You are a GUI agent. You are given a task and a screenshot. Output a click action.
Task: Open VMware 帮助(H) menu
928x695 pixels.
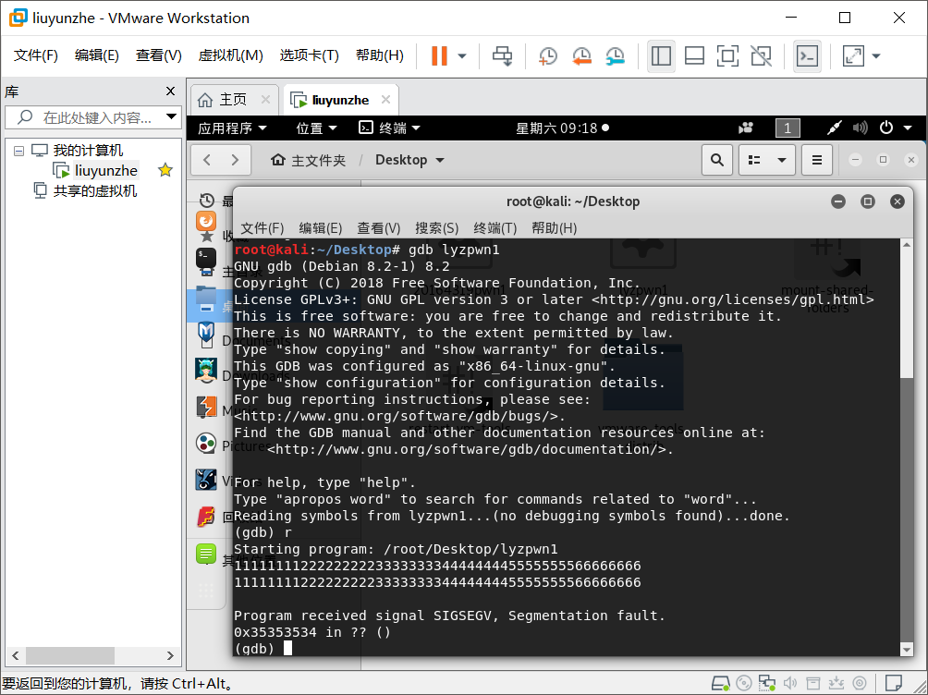(379, 55)
